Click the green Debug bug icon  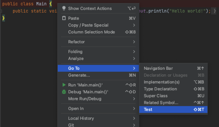(64, 92)
